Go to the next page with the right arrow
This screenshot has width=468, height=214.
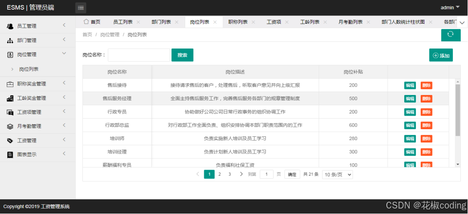click(x=241, y=174)
